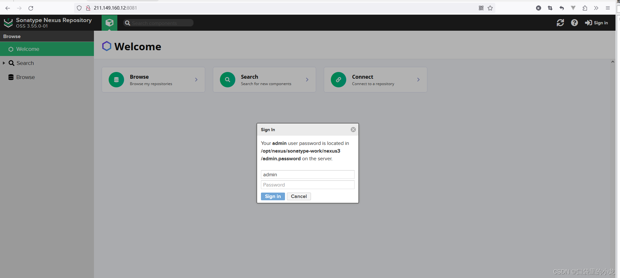Click the chevron on the Search card
This screenshot has width=620, height=278.
tap(307, 80)
